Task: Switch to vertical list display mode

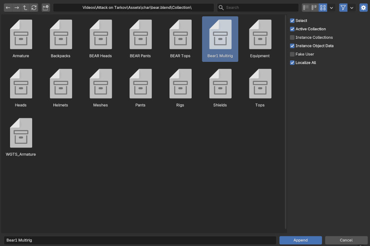Action: 306,7
